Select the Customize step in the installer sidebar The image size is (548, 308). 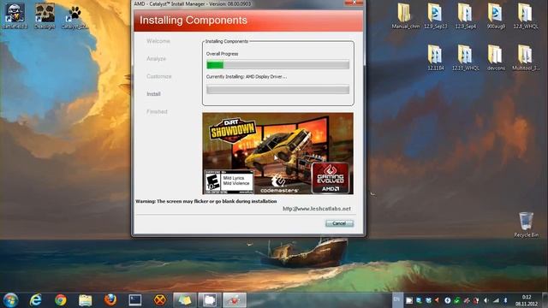[159, 76]
